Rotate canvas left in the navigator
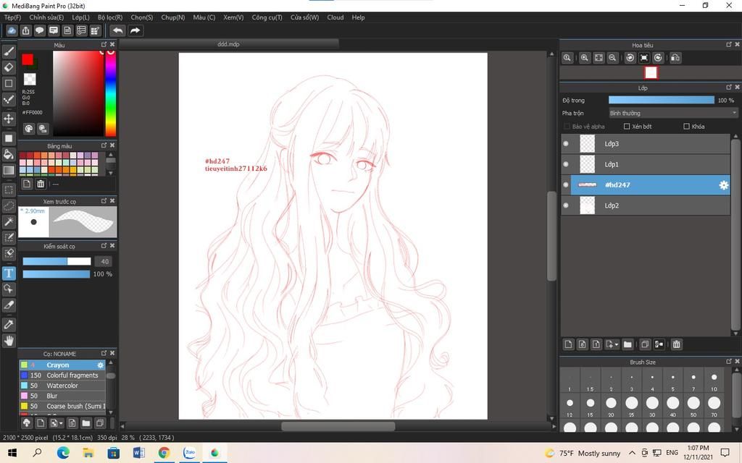The height and width of the screenshot is (463, 742). tap(630, 58)
